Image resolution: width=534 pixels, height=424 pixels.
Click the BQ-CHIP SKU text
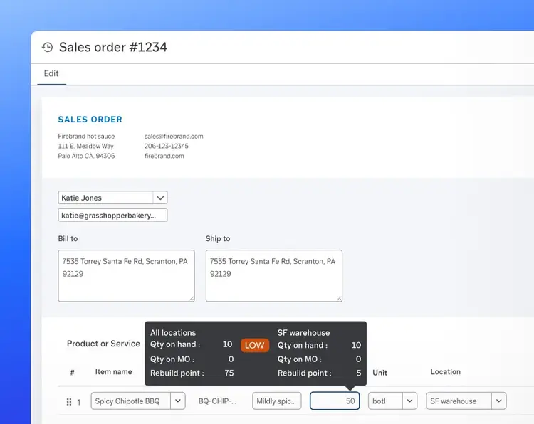point(217,401)
